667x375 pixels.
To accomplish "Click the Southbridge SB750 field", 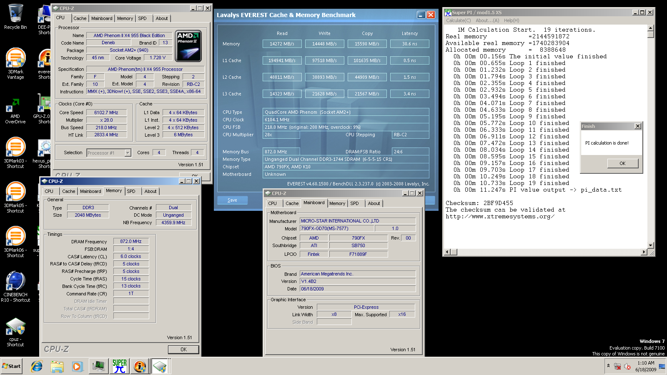I will pos(358,245).
